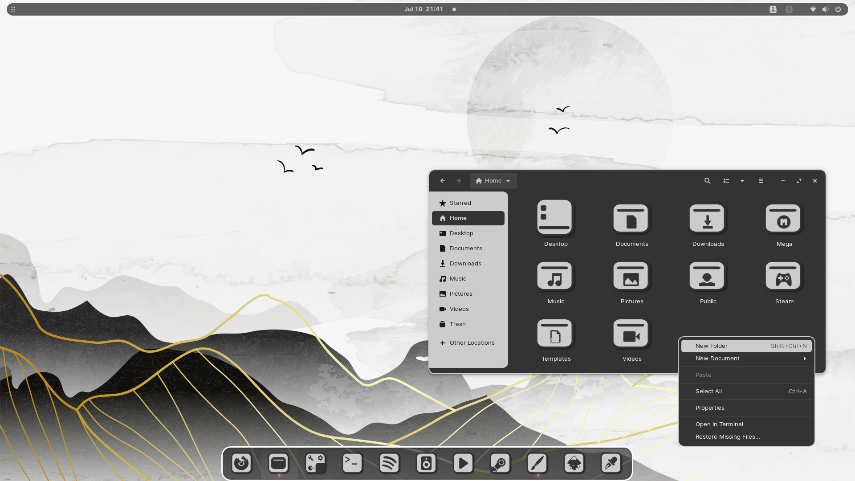Open the Templates folder icon
The width and height of the screenshot is (855, 481).
tap(555, 333)
